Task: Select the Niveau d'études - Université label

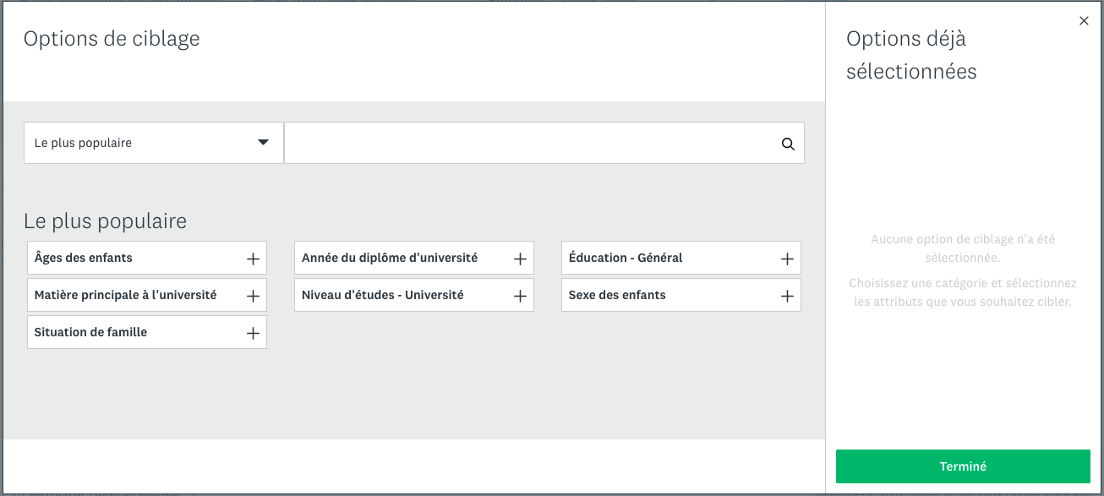Action: [x=383, y=295]
